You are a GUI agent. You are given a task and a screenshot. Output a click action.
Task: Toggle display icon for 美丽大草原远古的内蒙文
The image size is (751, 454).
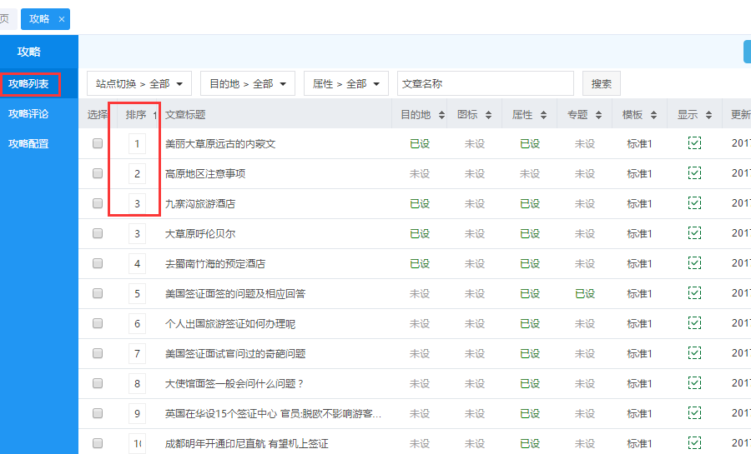(x=694, y=143)
